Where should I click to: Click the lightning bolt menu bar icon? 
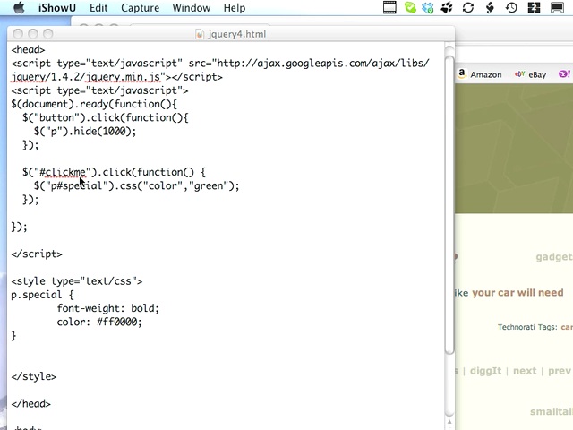(x=490, y=8)
